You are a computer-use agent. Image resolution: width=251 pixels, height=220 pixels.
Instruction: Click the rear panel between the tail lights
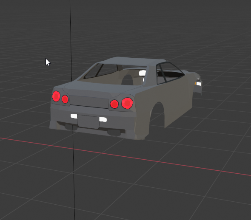pyautogui.click(x=89, y=102)
